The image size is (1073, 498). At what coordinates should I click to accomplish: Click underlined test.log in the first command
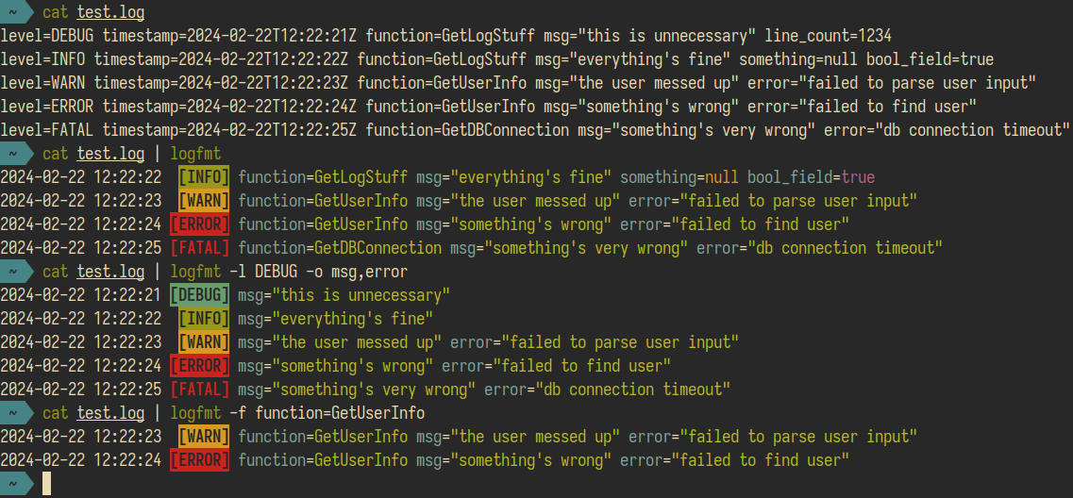click(110, 12)
